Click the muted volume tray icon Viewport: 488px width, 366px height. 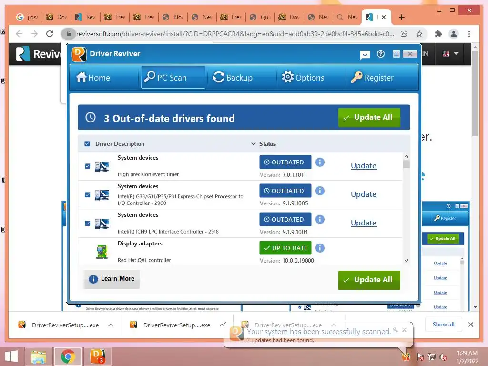443,357
